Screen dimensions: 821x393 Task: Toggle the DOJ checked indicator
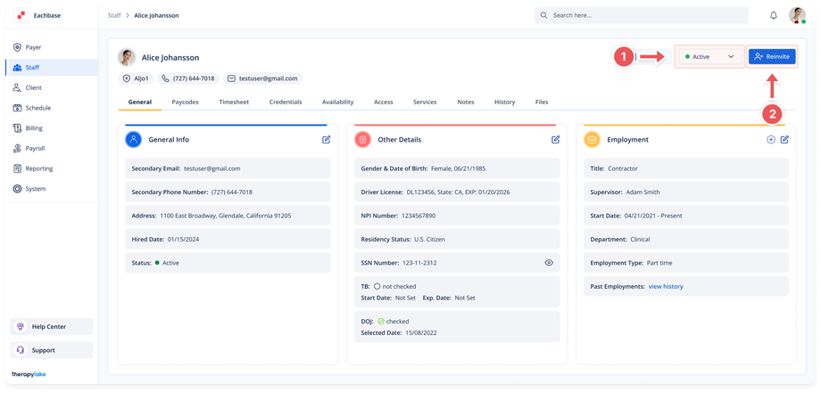(380, 321)
